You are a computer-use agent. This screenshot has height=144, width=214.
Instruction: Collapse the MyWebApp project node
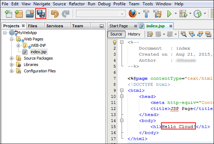coord(5,33)
